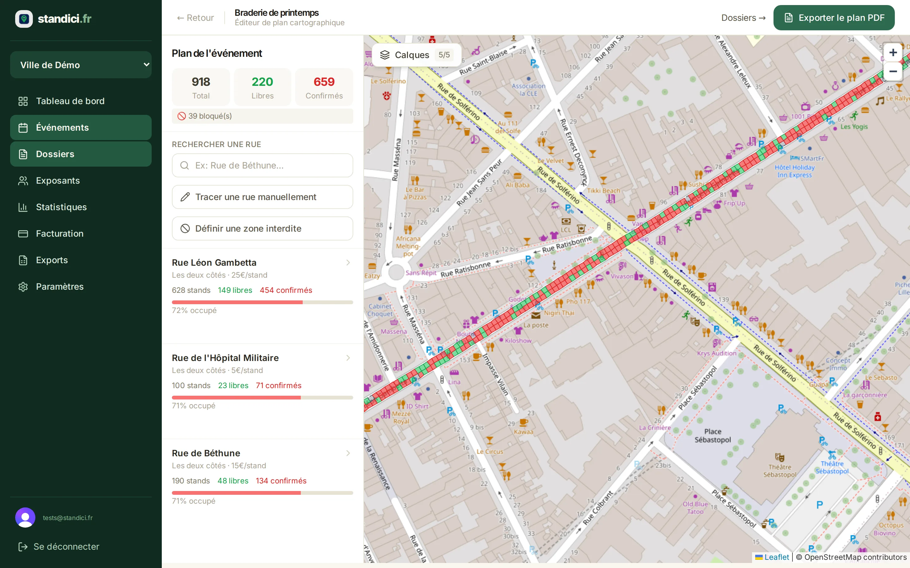Open the Calques layers panel
The height and width of the screenshot is (568, 910).
(416, 55)
